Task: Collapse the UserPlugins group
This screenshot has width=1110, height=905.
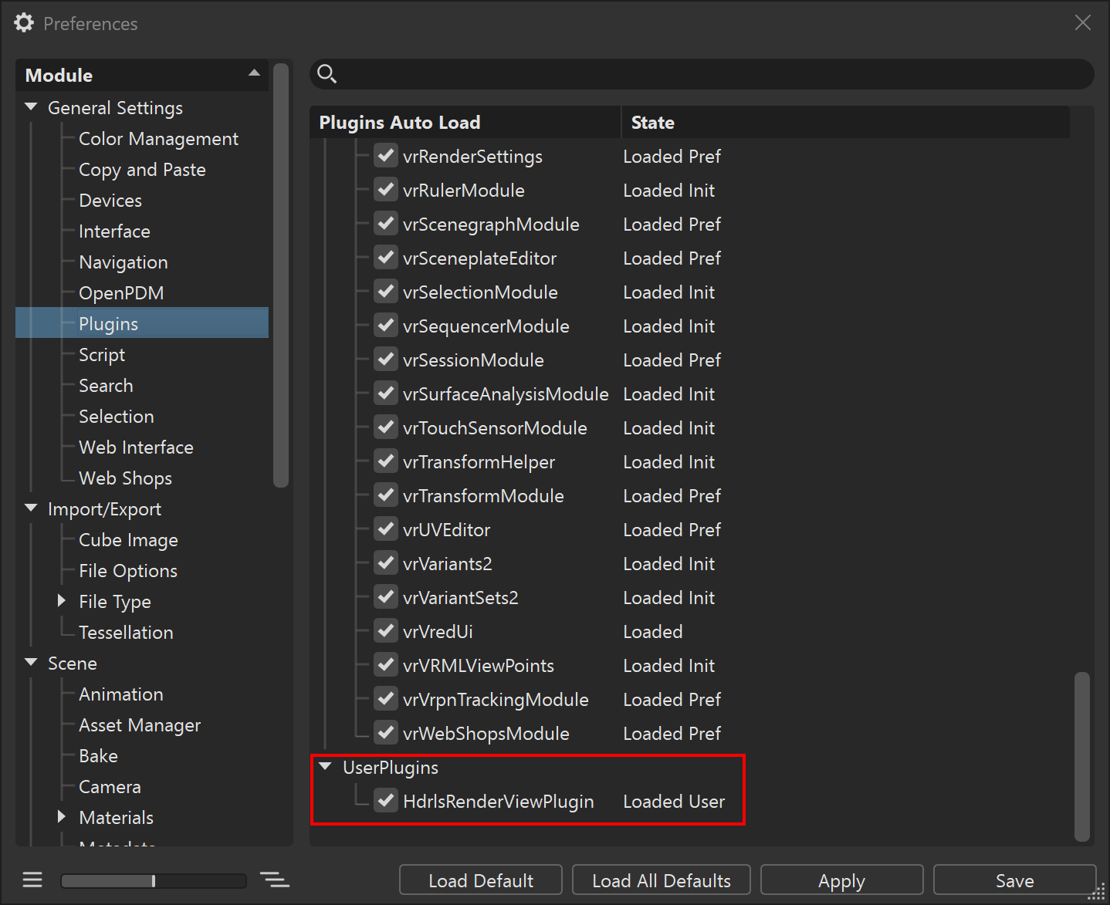Action: [x=325, y=766]
